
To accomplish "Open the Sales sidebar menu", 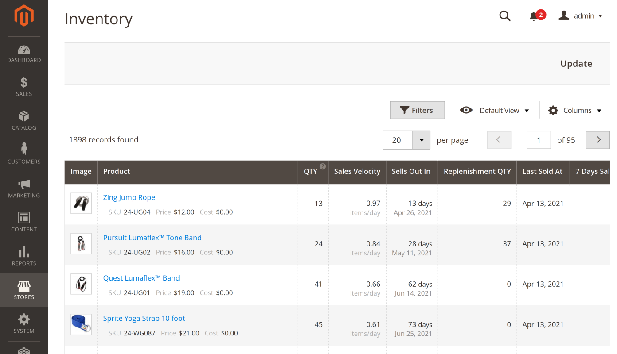I will (24, 87).
